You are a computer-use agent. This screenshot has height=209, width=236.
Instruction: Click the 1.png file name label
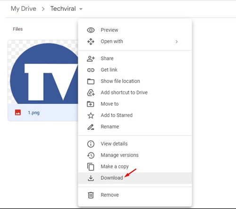pyautogui.click(x=34, y=113)
